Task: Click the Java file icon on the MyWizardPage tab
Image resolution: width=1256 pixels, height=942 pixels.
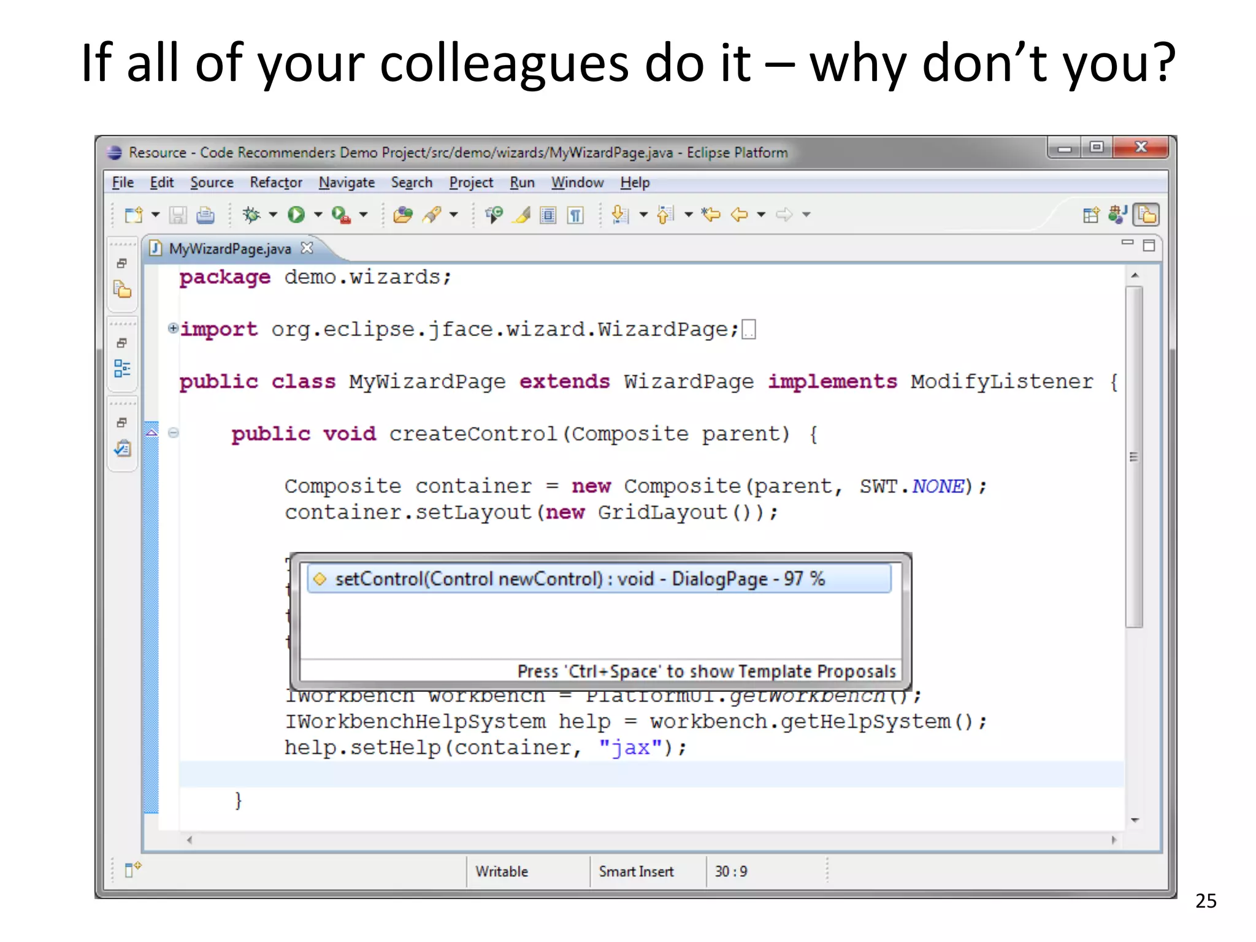Action: point(156,248)
